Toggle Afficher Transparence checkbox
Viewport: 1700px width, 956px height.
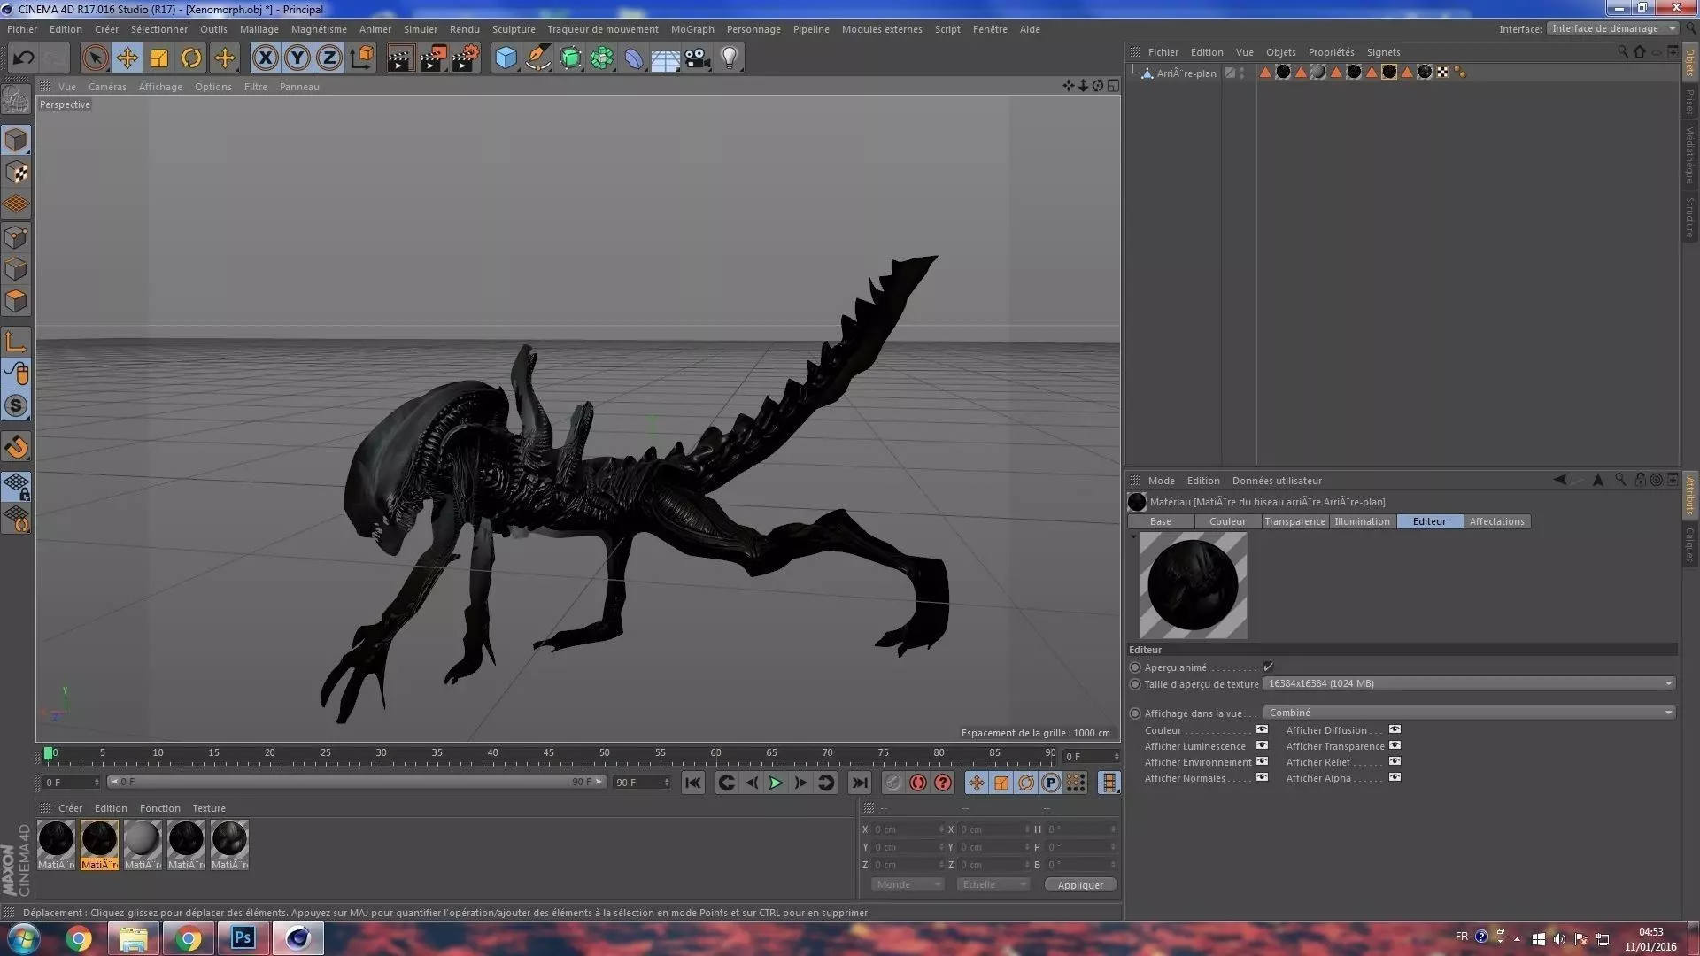(1395, 746)
